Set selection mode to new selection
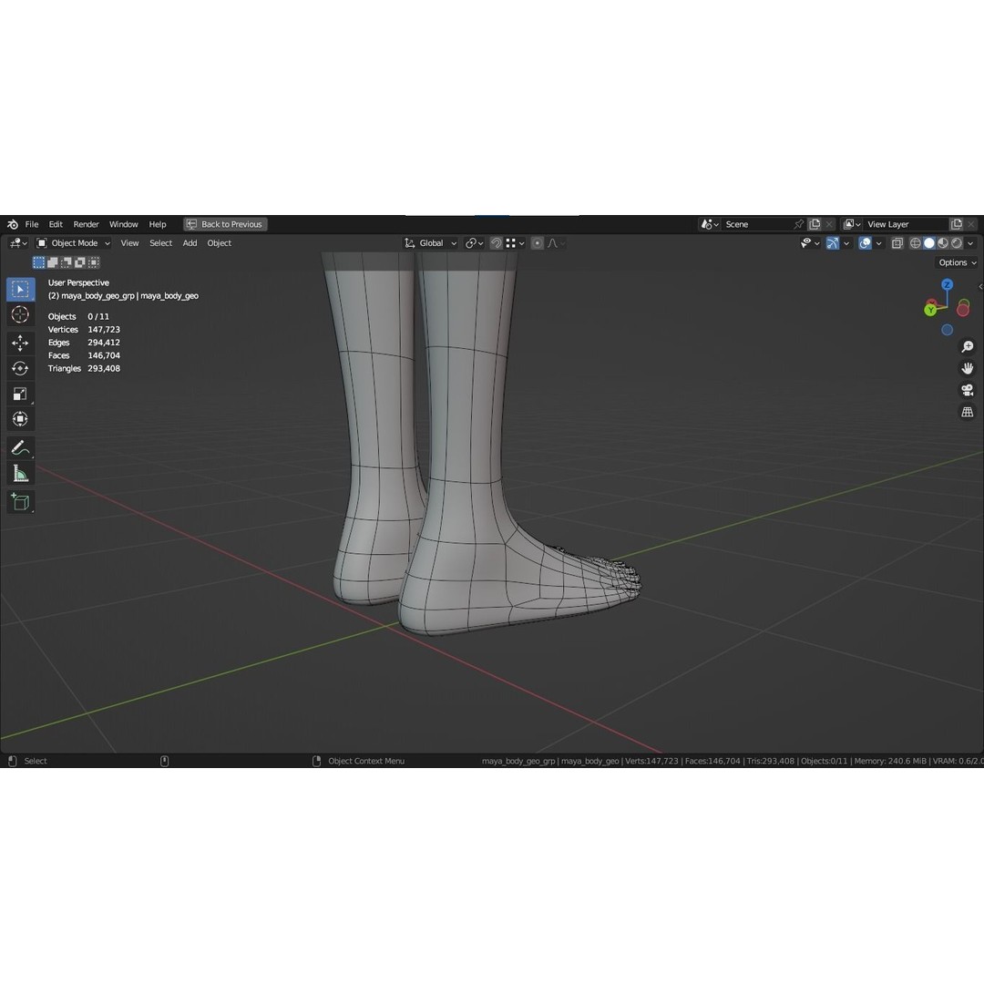 39,262
